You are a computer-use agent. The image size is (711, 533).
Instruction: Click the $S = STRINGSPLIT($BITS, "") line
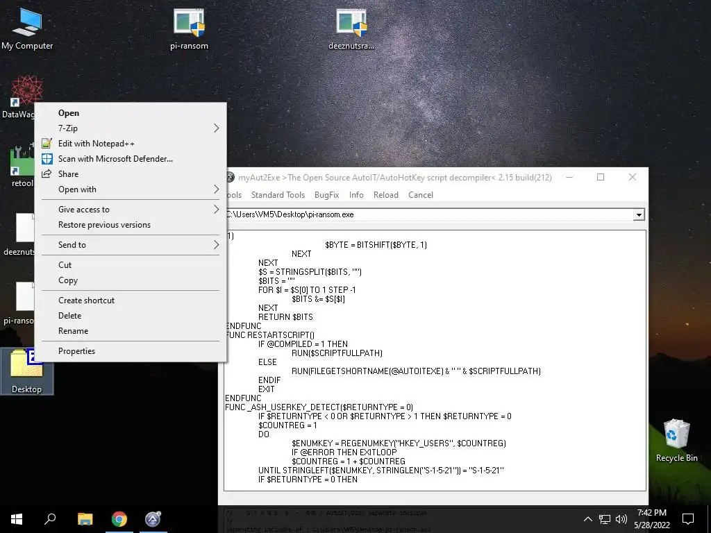pyautogui.click(x=310, y=272)
